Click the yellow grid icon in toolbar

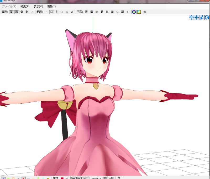[x=139, y=12]
